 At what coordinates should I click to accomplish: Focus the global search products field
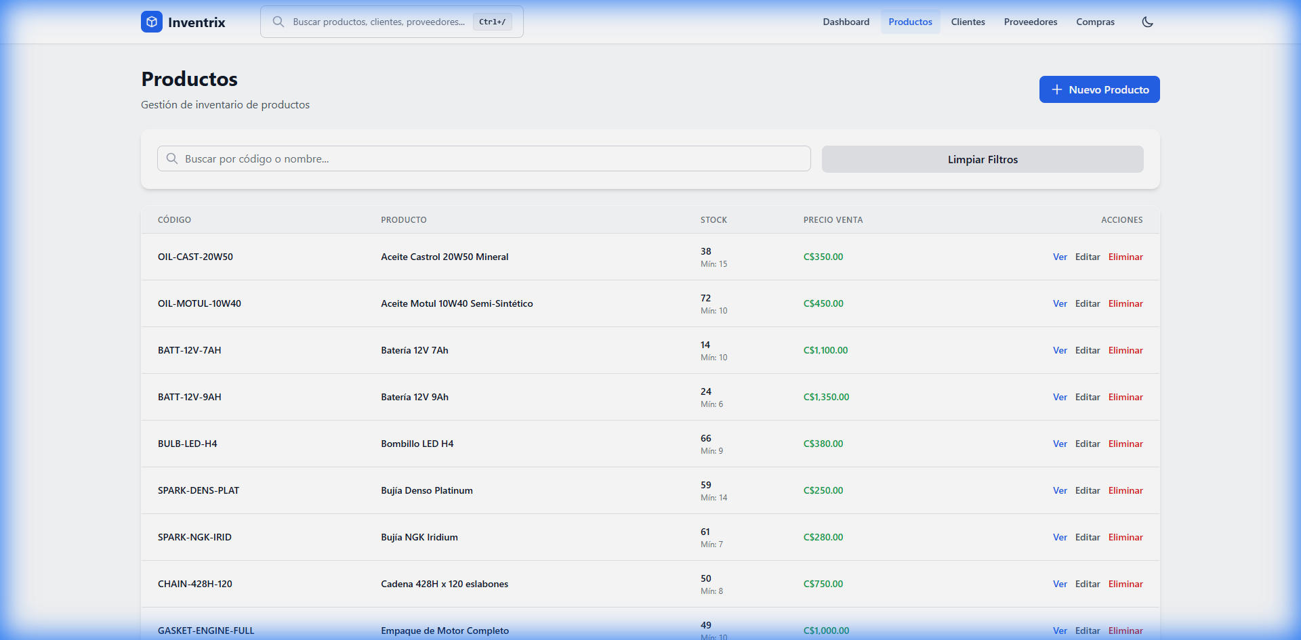tap(378, 22)
